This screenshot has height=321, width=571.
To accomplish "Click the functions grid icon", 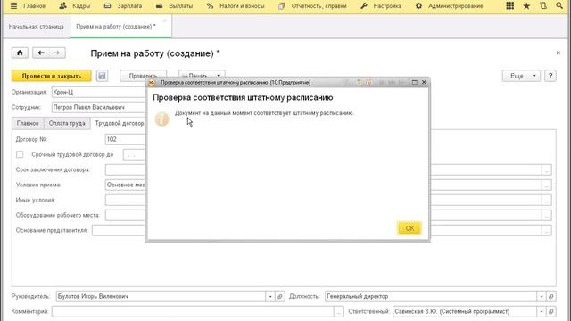I will coord(509,6).
